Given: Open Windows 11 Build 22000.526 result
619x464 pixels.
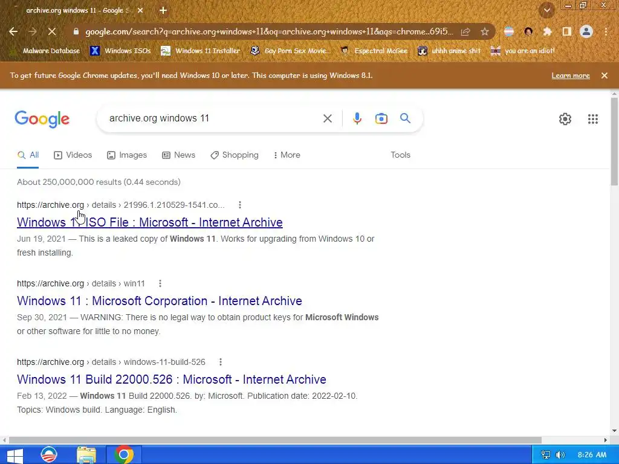Looking at the screenshot, I should tap(172, 379).
